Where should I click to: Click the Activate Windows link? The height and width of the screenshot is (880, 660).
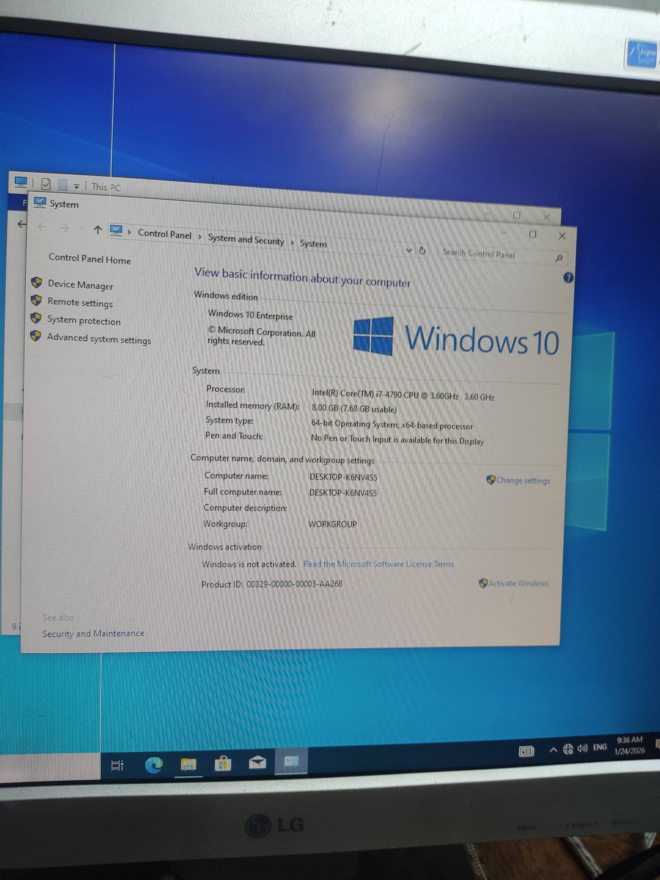[518, 583]
